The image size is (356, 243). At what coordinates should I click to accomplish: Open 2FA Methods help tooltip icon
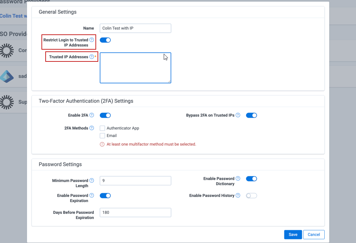pos(92,128)
